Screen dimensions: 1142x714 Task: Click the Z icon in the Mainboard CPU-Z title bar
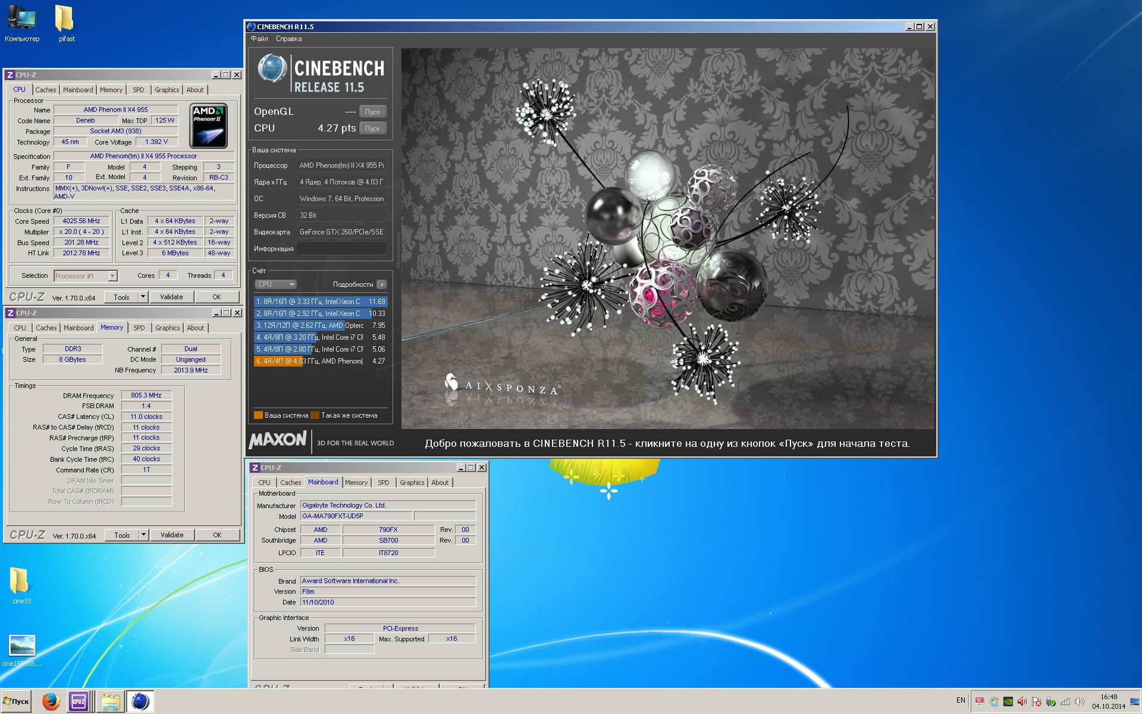[x=255, y=468]
